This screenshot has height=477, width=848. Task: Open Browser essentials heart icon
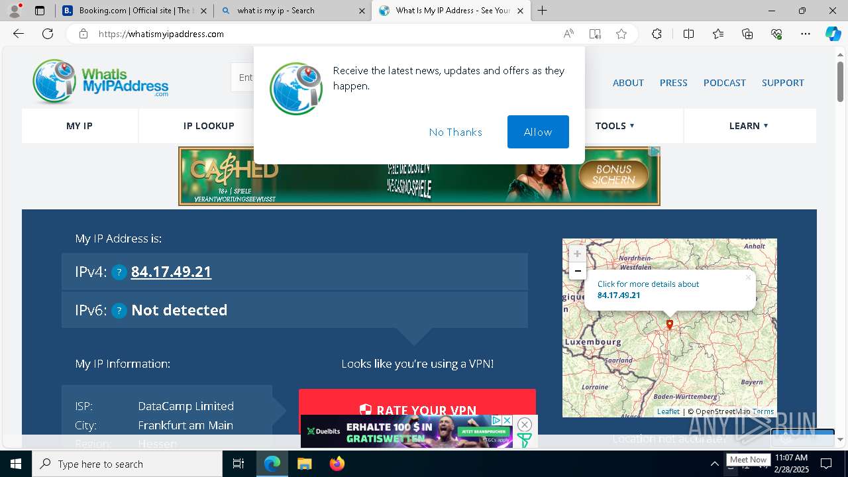[x=776, y=34]
